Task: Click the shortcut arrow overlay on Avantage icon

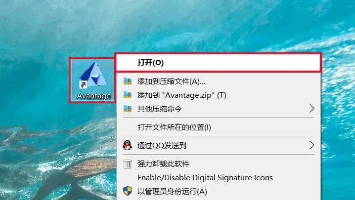Action: point(83,84)
